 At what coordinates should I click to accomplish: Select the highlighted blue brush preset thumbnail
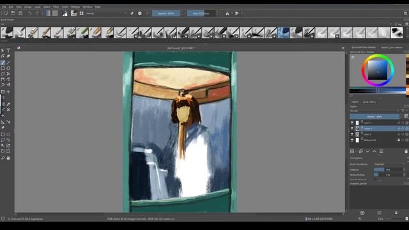(284, 33)
